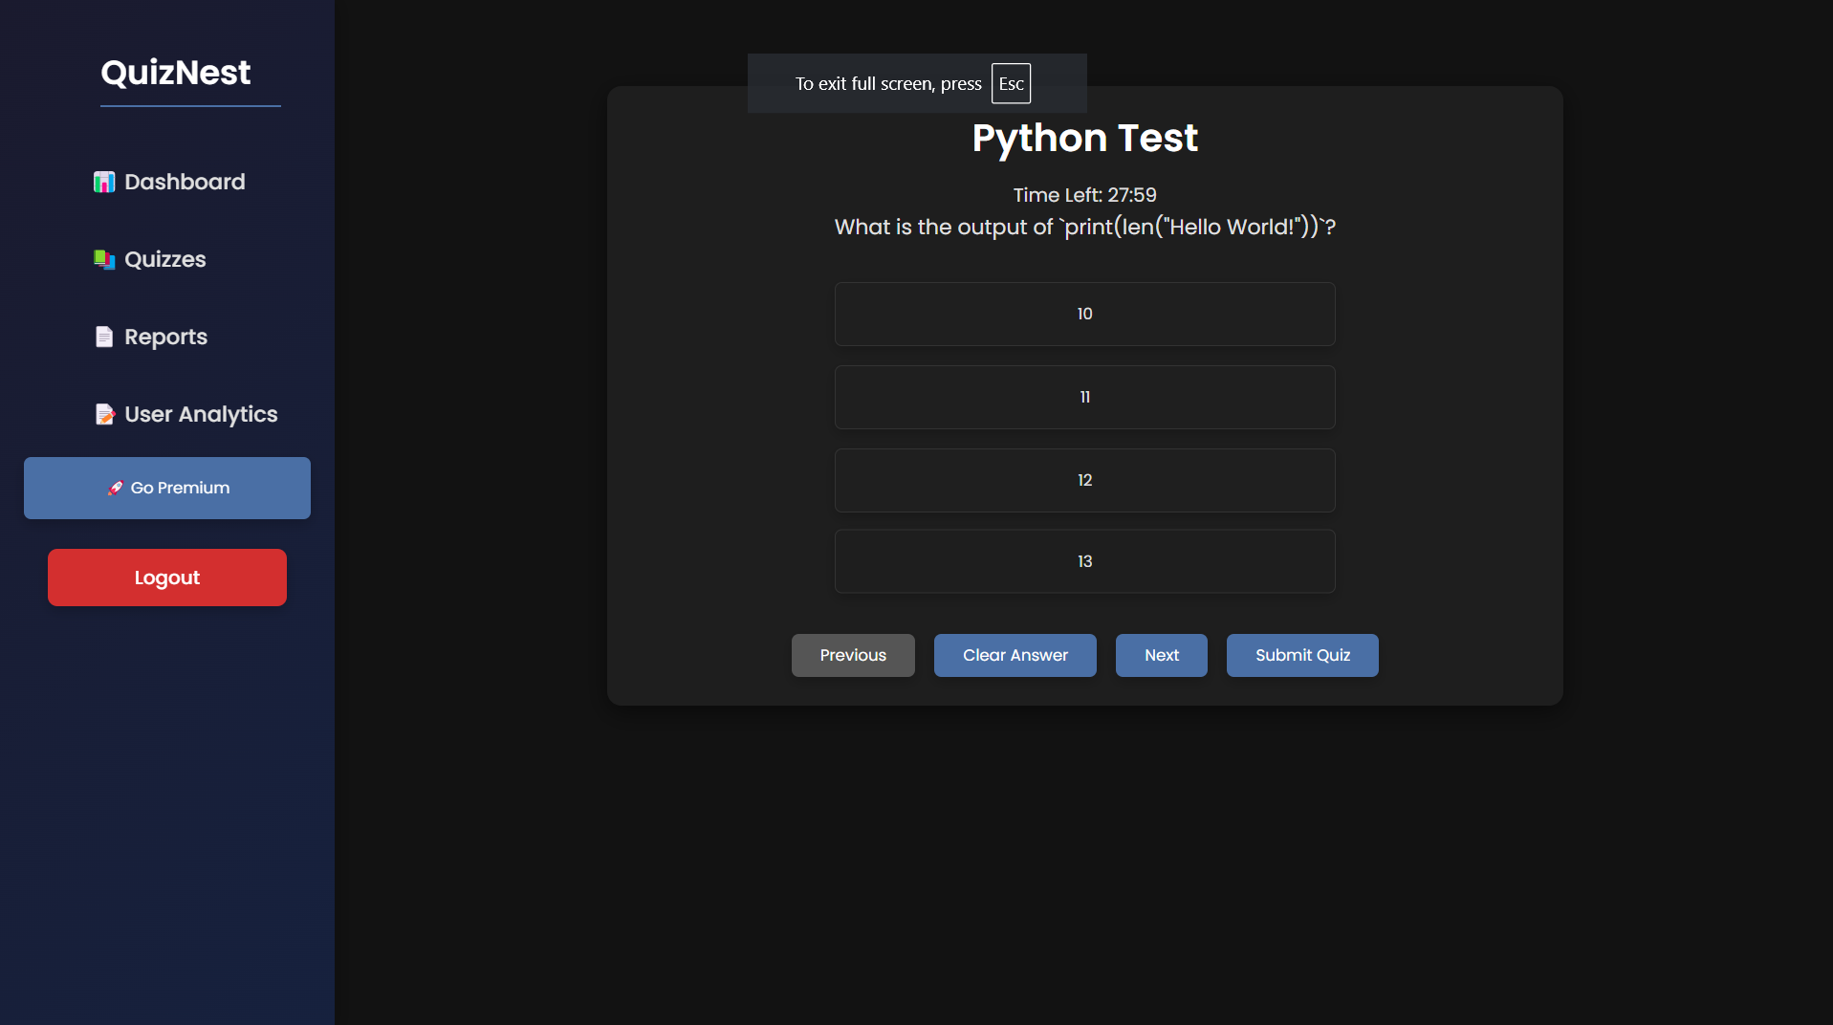
Task: Click the Dashboard bar chart icon
Action: coord(103,182)
